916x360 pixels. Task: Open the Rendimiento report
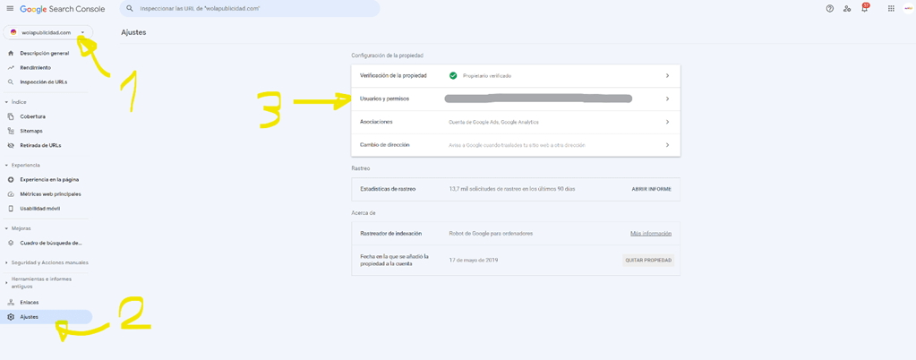35,68
